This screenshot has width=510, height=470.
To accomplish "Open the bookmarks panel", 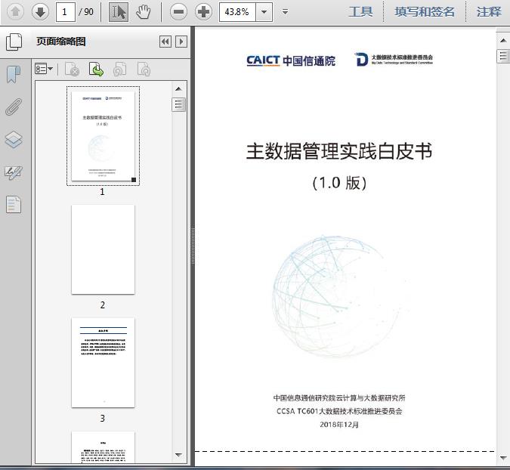I will click(14, 74).
